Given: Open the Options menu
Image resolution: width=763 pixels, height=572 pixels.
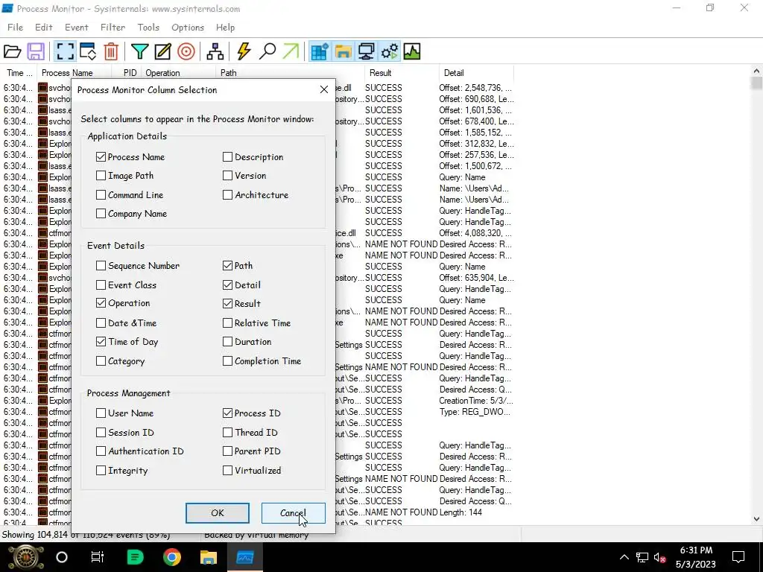Looking at the screenshot, I should click(x=188, y=28).
